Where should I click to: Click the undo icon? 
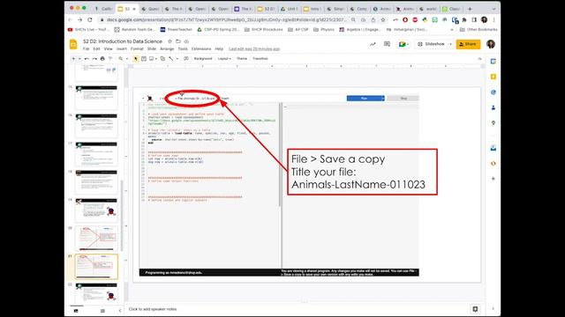pos(87,59)
